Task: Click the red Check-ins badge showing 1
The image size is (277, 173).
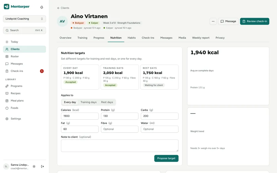Action: click(42, 71)
